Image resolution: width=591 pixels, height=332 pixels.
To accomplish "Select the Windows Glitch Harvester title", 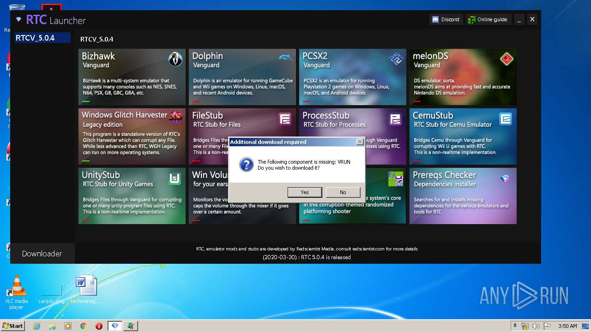I will (x=124, y=115).
